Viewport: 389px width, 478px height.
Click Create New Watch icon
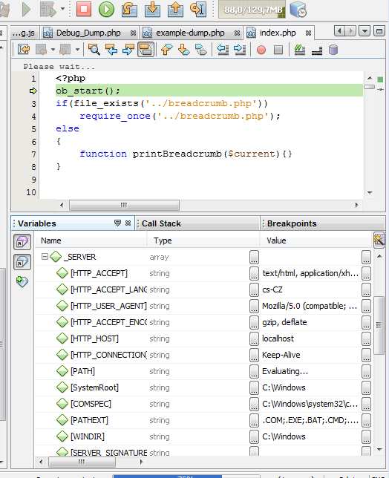click(22, 281)
